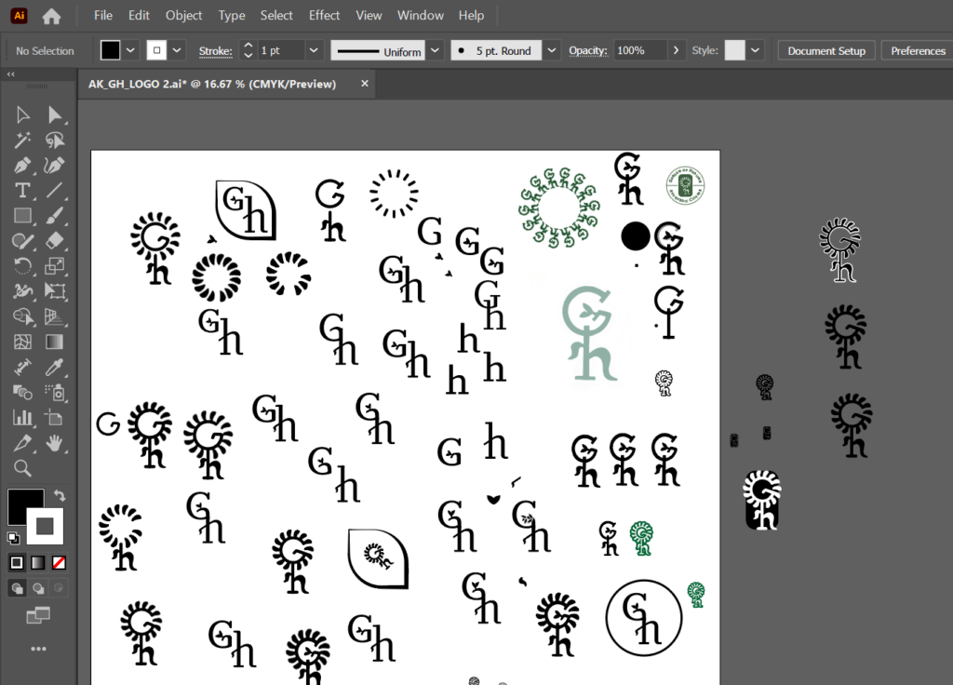Image resolution: width=953 pixels, height=685 pixels.
Task: Open the Object menu
Action: point(183,15)
